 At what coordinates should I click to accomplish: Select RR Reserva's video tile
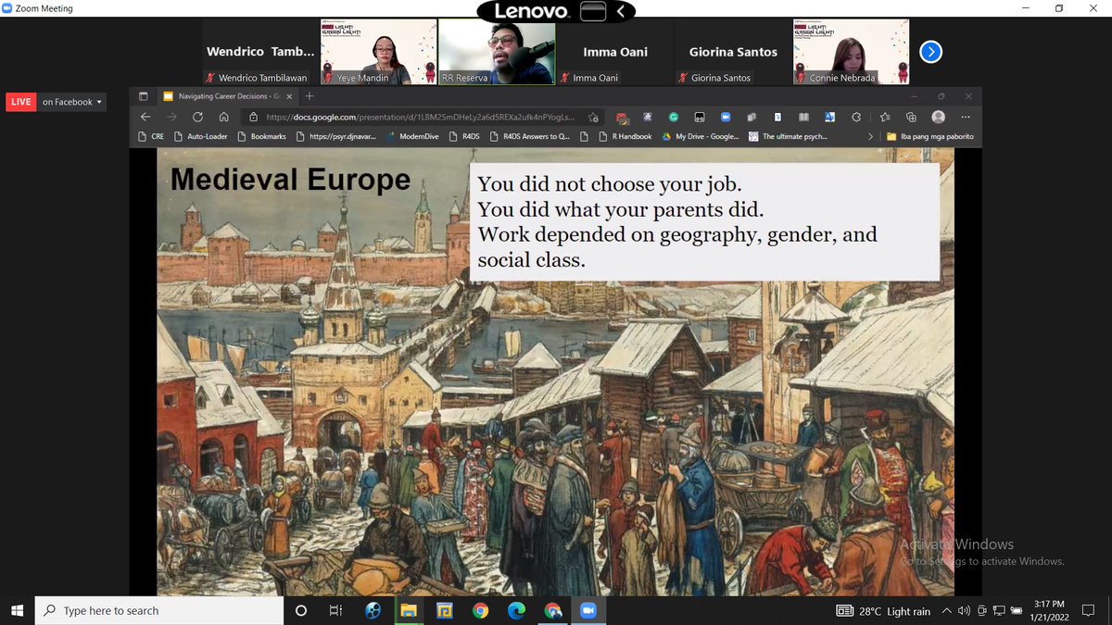497,53
